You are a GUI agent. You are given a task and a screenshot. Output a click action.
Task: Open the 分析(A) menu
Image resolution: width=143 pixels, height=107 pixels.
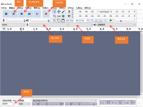point(71,8)
